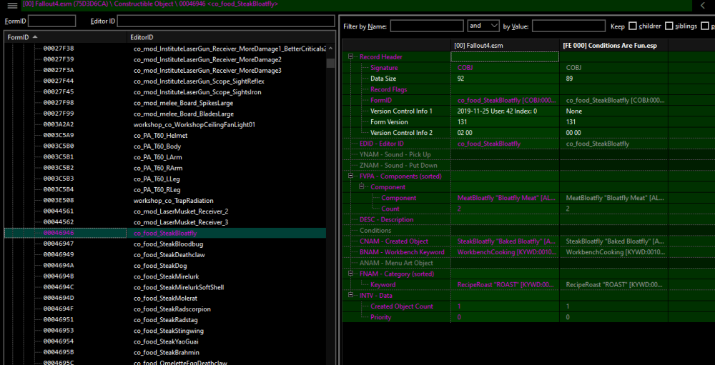
Task: Collapse the Component sub-node
Action: 362,187
